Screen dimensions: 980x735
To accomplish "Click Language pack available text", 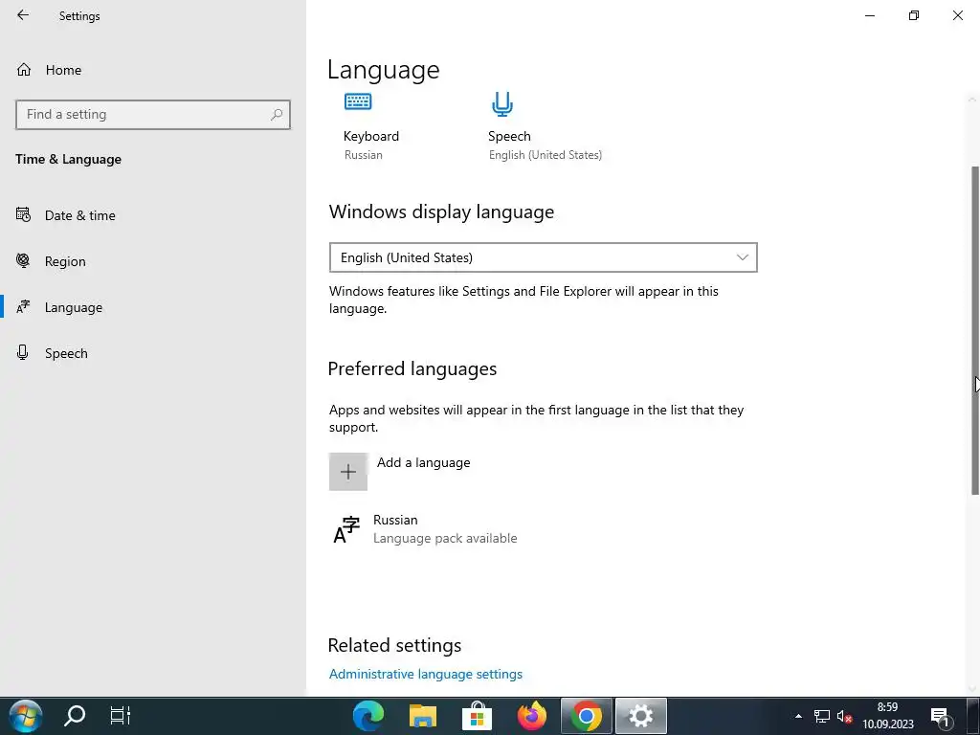I will [x=445, y=539].
